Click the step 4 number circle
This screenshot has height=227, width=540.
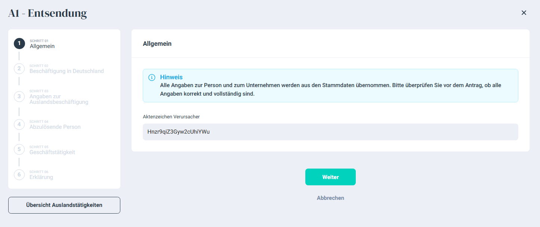pyautogui.click(x=19, y=124)
